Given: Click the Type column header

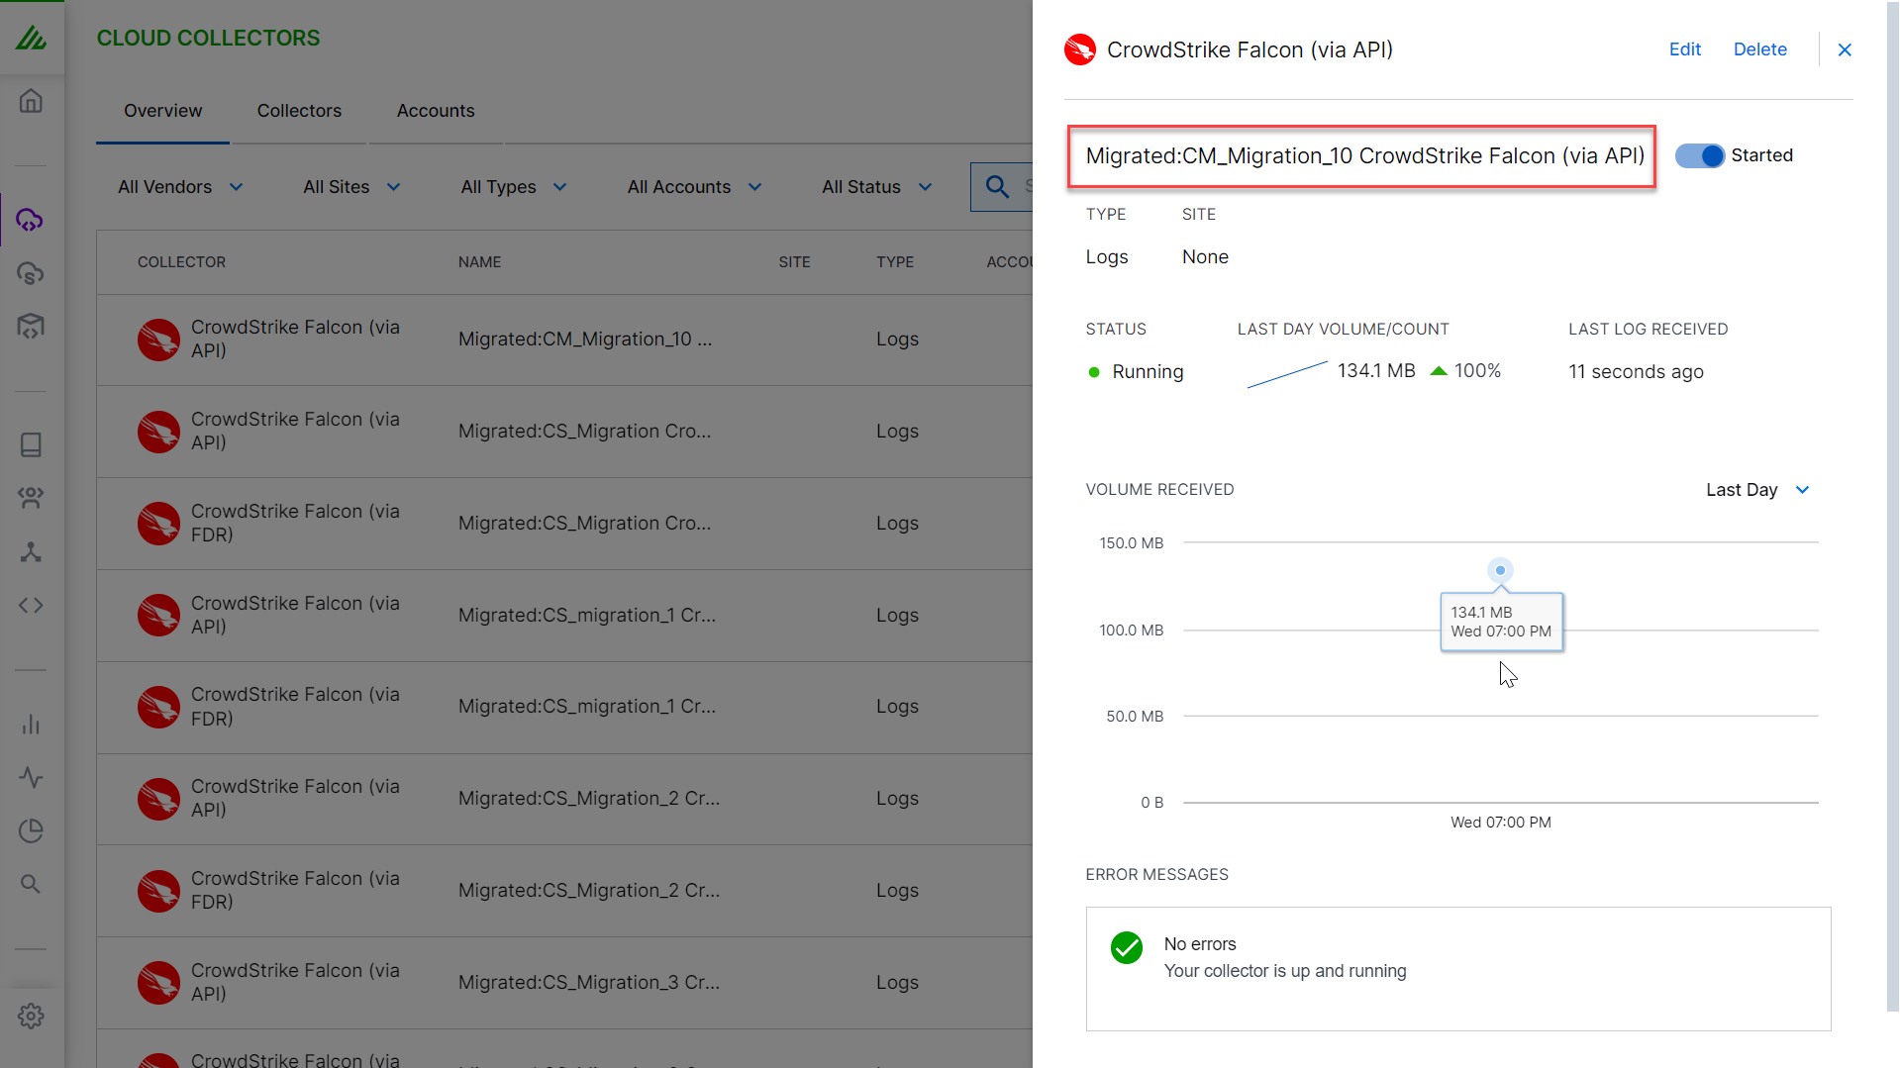Looking at the screenshot, I should pyautogui.click(x=895, y=262).
